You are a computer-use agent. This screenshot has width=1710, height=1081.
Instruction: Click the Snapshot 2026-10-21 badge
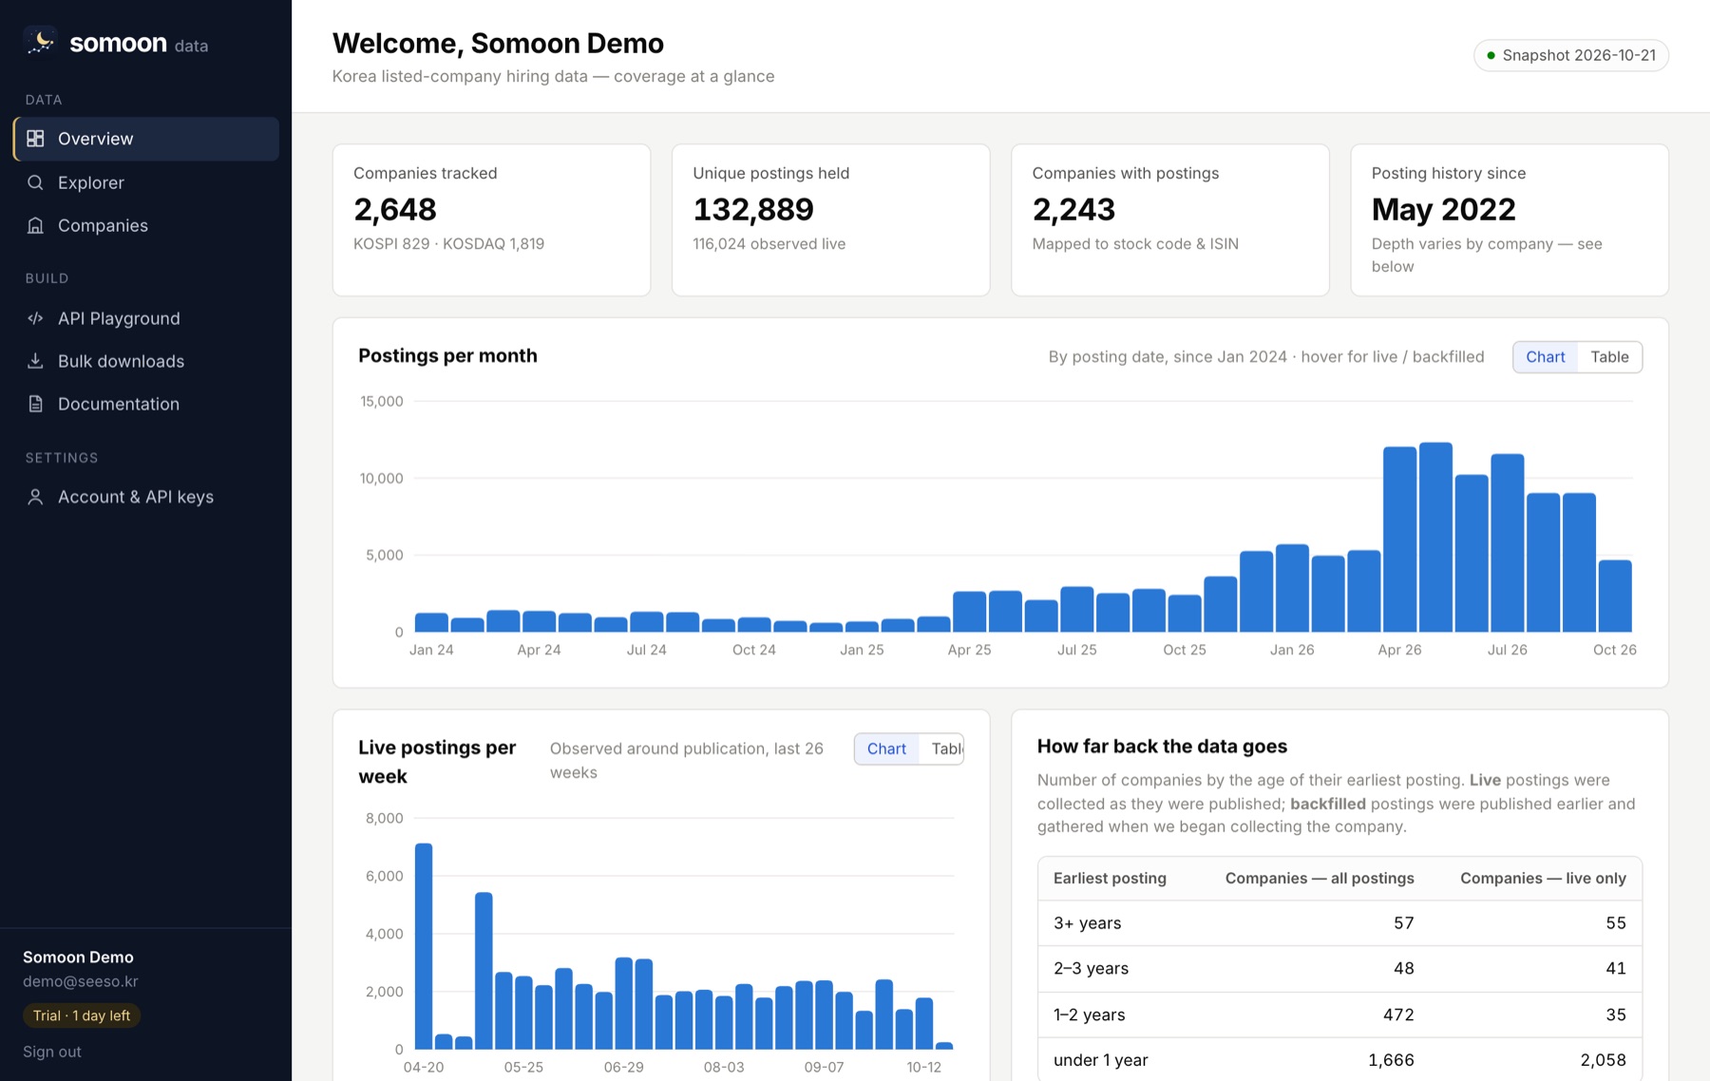click(x=1571, y=55)
